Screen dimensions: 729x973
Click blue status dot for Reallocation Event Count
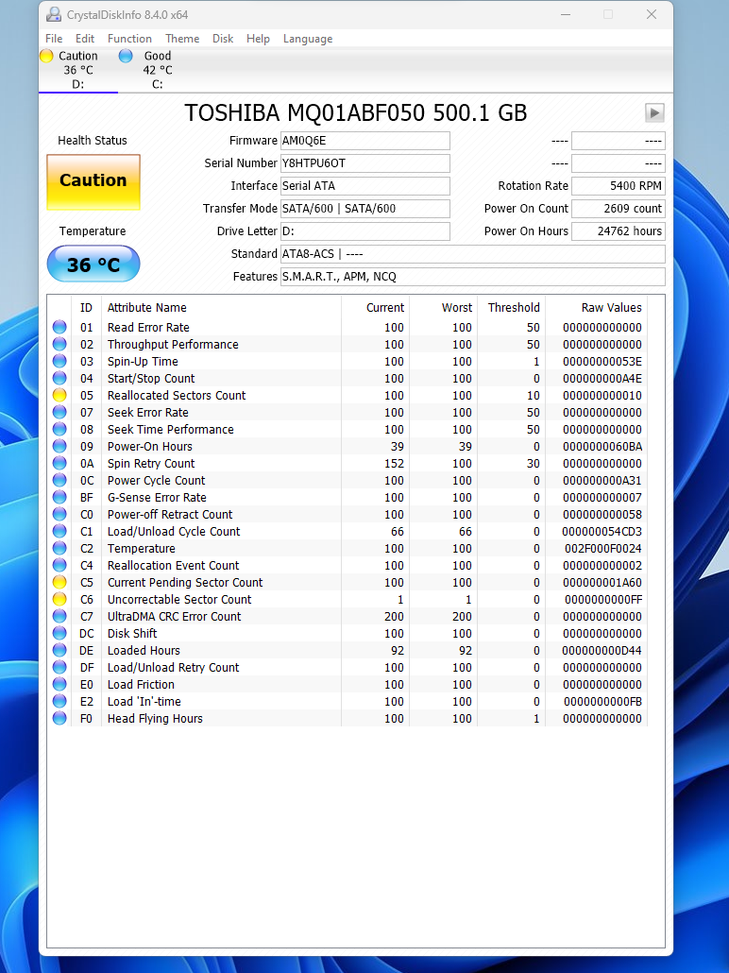point(59,565)
